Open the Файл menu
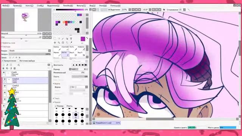The image size is (242, 136). point(6,6)
